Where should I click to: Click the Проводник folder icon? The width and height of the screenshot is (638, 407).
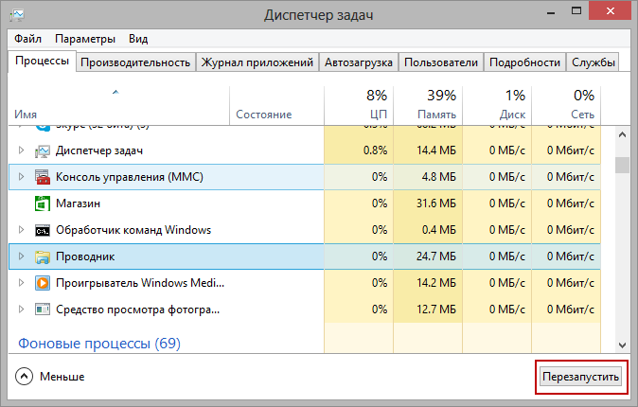pyautogui.click(x=43, y=257)
